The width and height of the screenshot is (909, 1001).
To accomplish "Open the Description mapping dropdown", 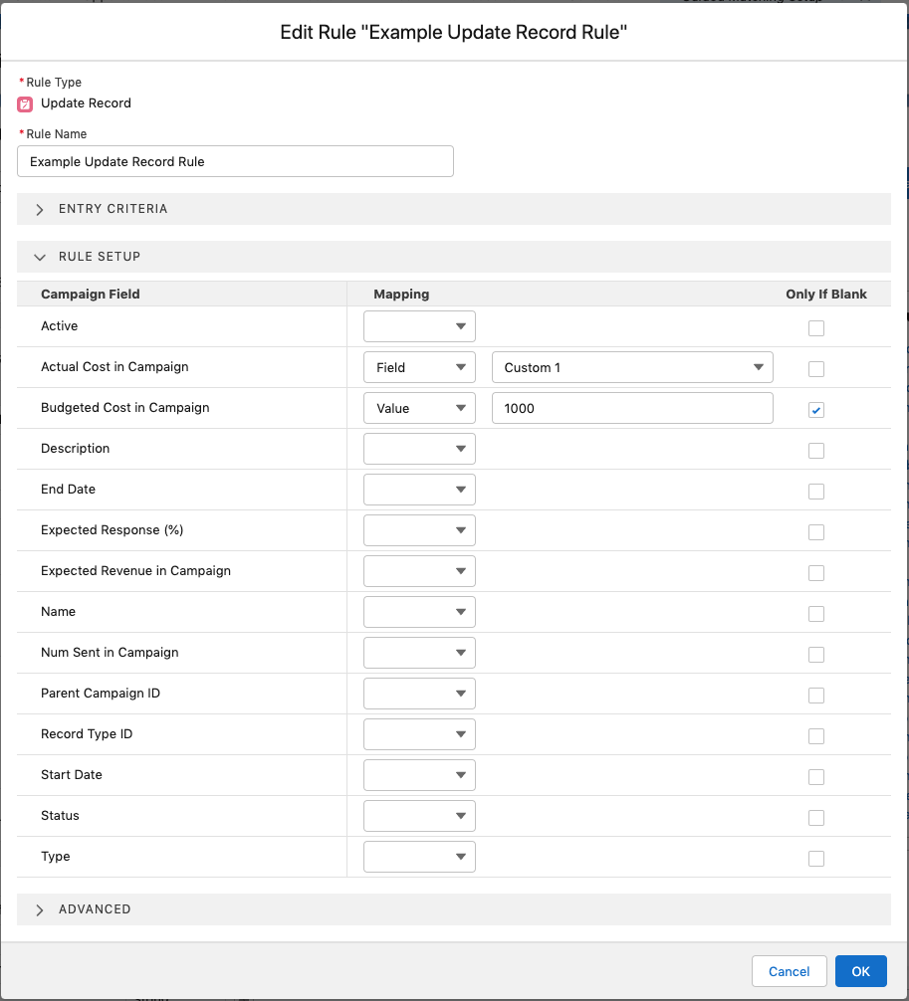I will pos(419,449).
